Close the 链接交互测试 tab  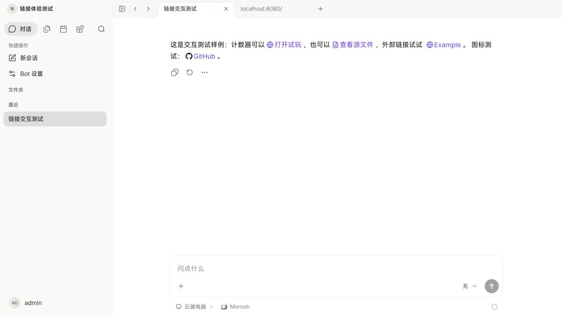coord(226,9)
